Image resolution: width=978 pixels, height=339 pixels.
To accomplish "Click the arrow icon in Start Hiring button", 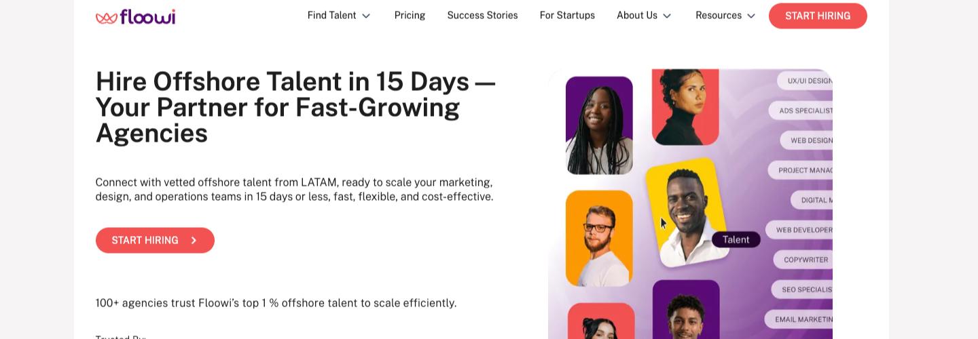I will tap(194, 241).
